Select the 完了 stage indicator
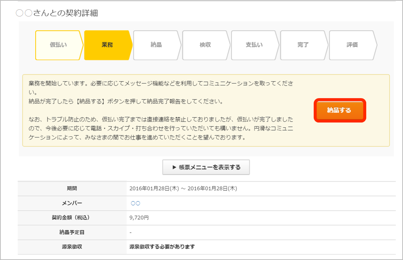This screenshot has height=260, width=403. 303,45
